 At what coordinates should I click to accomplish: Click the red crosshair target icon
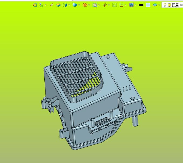105,5
